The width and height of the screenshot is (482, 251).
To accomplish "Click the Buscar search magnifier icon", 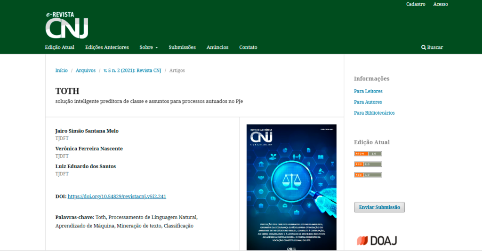I will coord(424,47).
